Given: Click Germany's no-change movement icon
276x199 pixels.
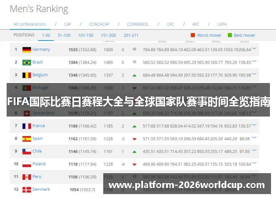Looking at the screenshot, I should pyautogui.click(x=135, y=49).
